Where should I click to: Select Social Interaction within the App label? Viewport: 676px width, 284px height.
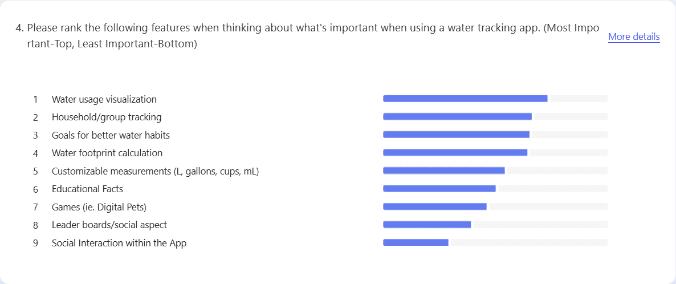click(x=119, y=243)
